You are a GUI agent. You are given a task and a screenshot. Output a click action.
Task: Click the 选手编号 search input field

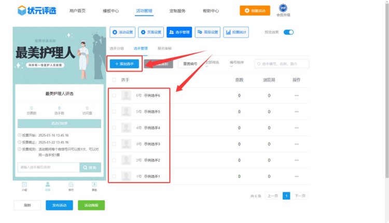(284, 64)
